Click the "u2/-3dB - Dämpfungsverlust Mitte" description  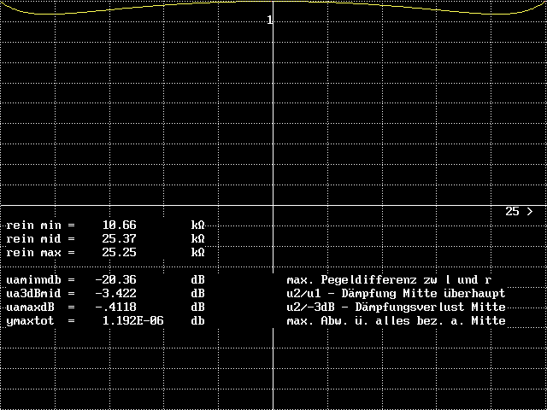tap(396, 307)
